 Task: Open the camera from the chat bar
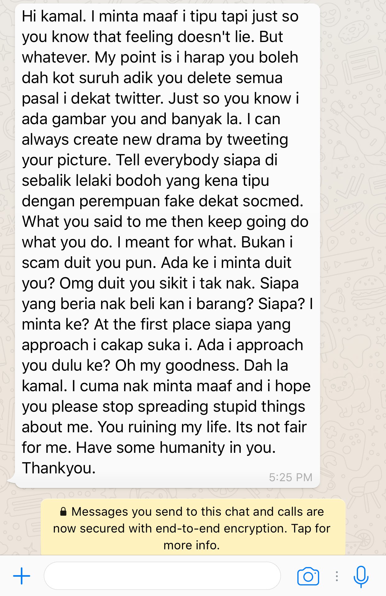(308, 576)
